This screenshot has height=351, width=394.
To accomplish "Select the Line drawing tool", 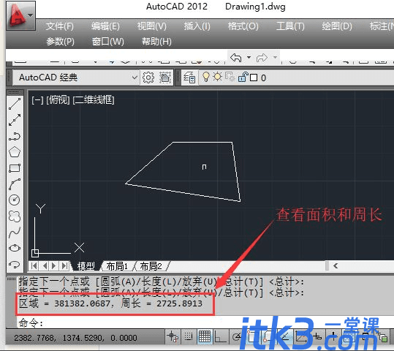I will (15, 104).
